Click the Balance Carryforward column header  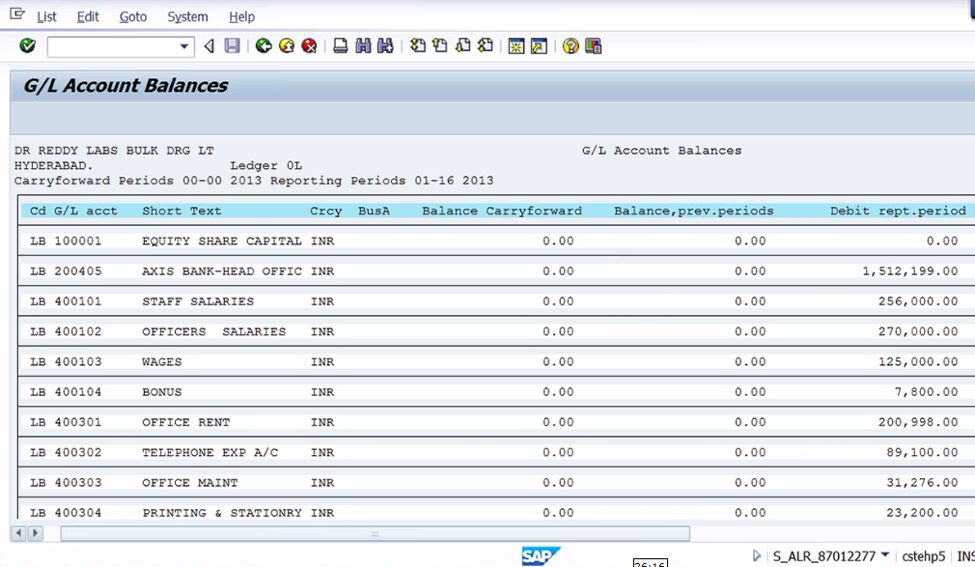point(502,211)
